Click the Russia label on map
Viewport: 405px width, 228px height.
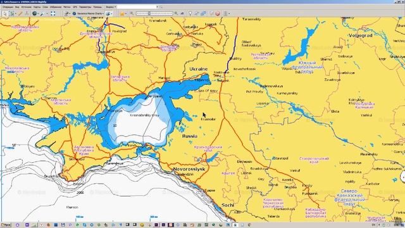coord(190,136)
